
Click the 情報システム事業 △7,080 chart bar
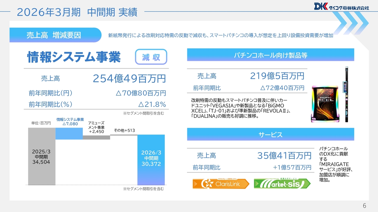click(x=69, y=134)
